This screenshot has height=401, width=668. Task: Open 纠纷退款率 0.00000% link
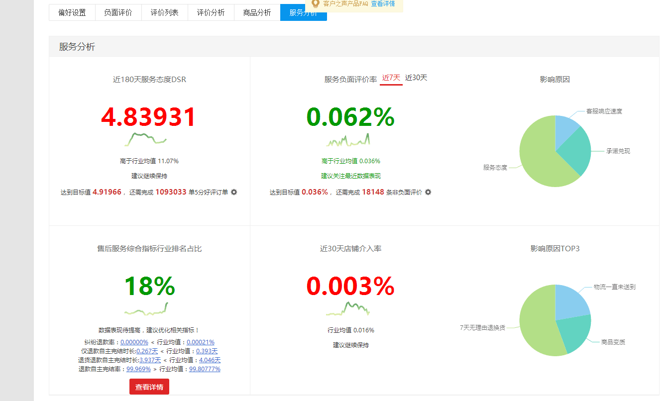pyautogui.click(x=134, y=342)
